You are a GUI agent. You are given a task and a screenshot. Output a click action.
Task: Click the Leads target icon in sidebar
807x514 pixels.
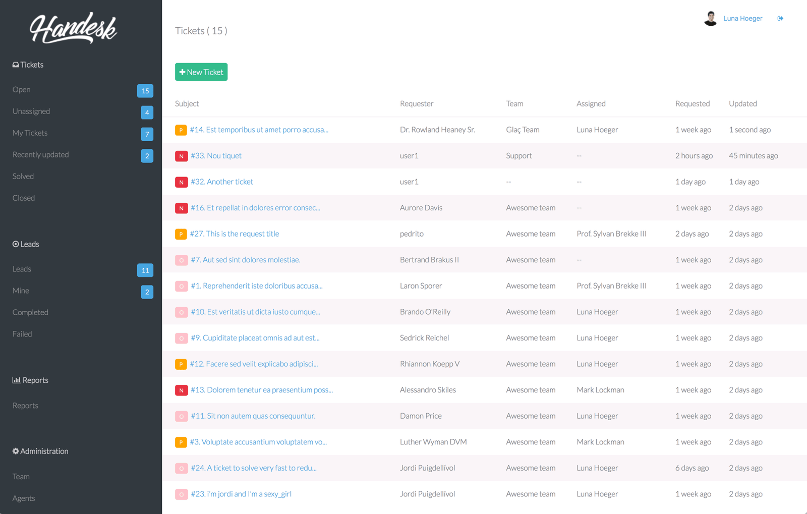tap(16, 244)
